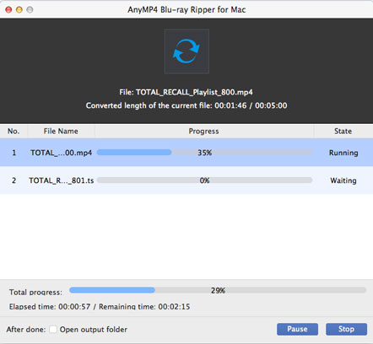This screenshot has height=344, width=373.
Task: Minimize the window with yellow button
Action: click(19, 10)
